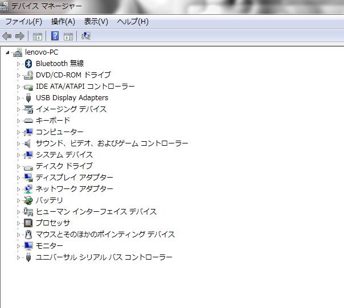Select the Bluetooth 無線 label
This screenshot has width=344, height=308.
coord(60,64)
